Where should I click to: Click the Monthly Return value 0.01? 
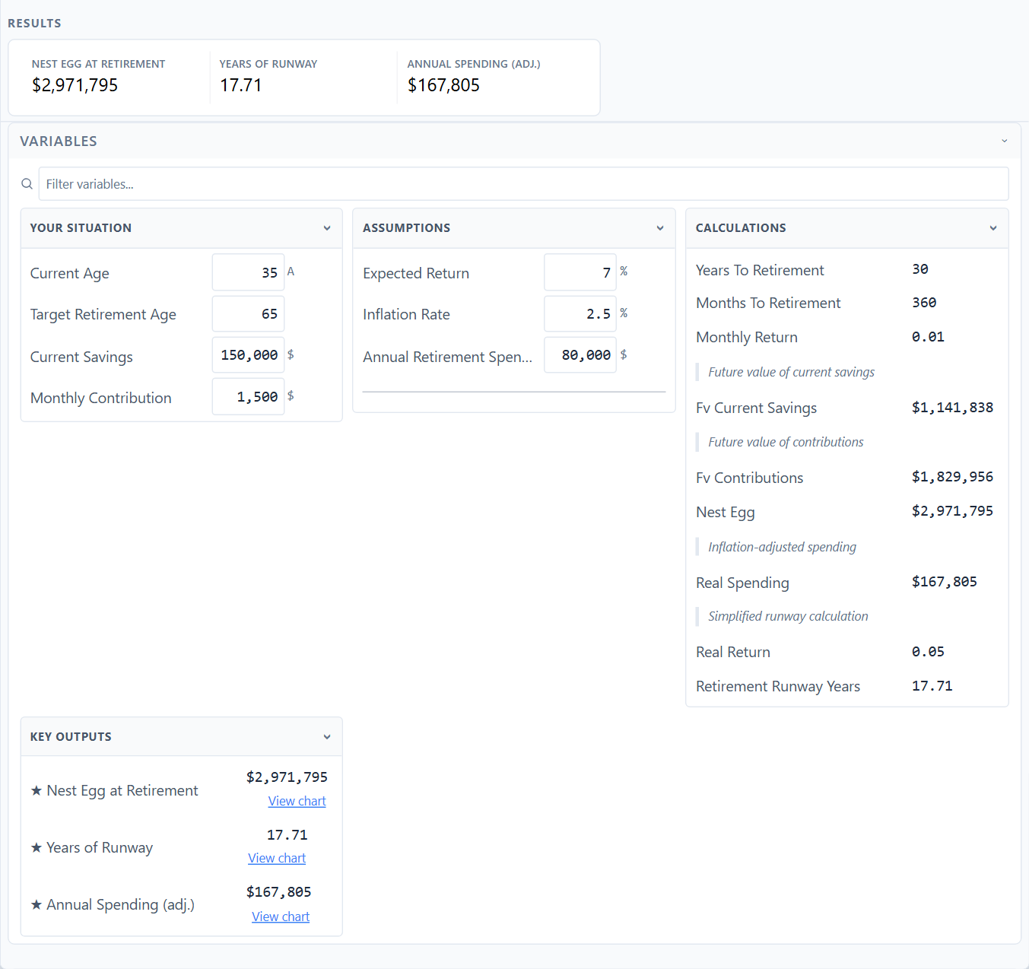tap(928, 337)
